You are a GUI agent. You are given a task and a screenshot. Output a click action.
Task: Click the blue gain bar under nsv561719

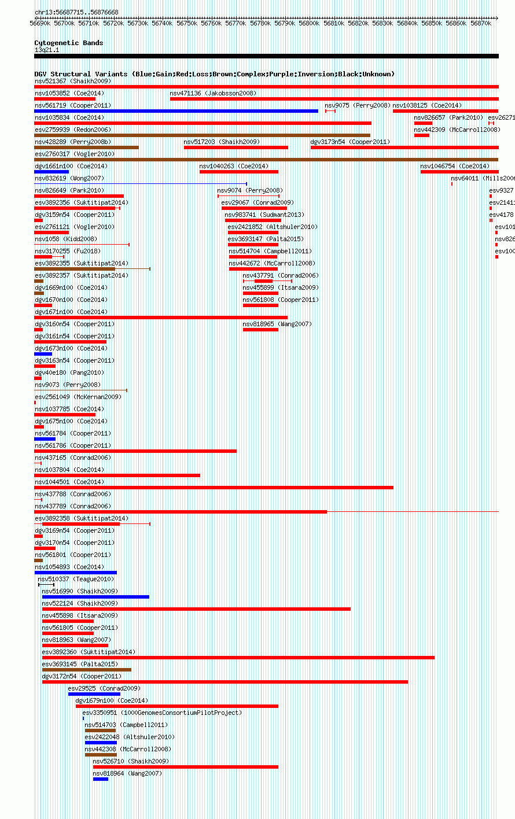pyautogui.click(x=176, y=111)
